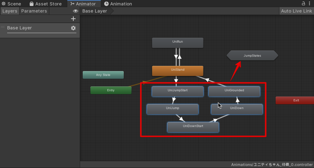Click the Animation clock icon
This screenshot has width=314, height=168.
tap(106, 4)
